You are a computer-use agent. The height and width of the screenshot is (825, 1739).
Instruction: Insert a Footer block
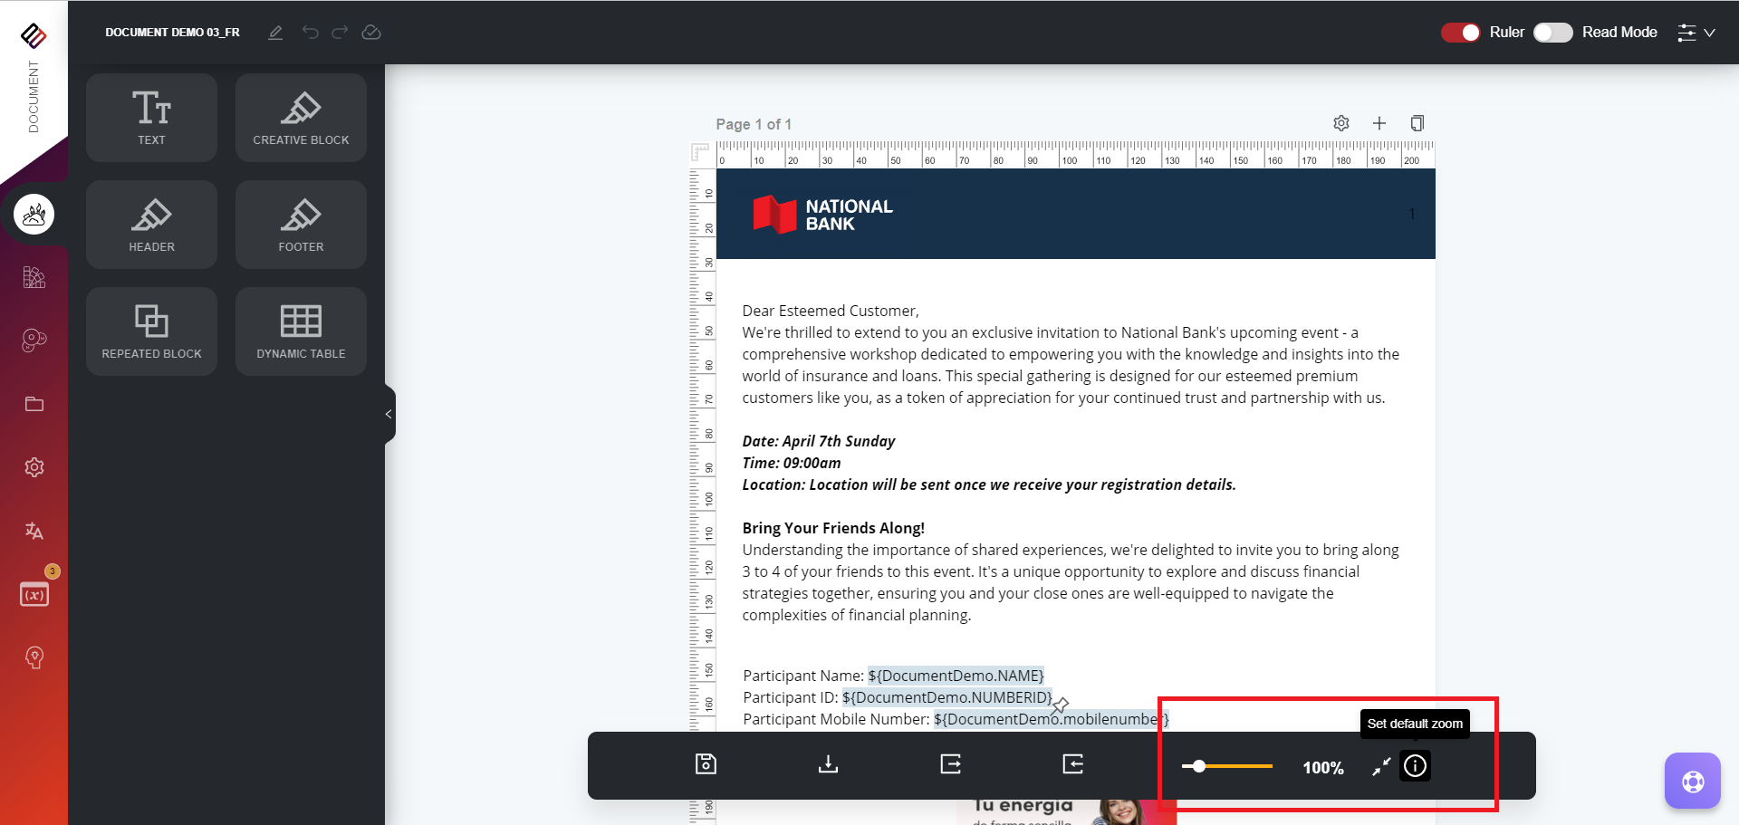(x=300, y=224)
